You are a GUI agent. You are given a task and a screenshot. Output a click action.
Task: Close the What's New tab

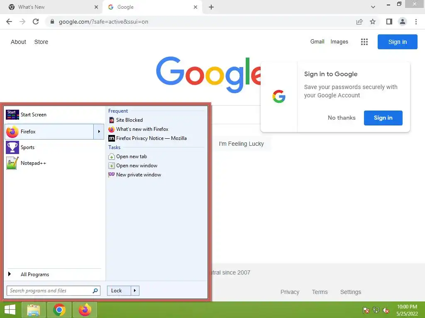(96, 7)
